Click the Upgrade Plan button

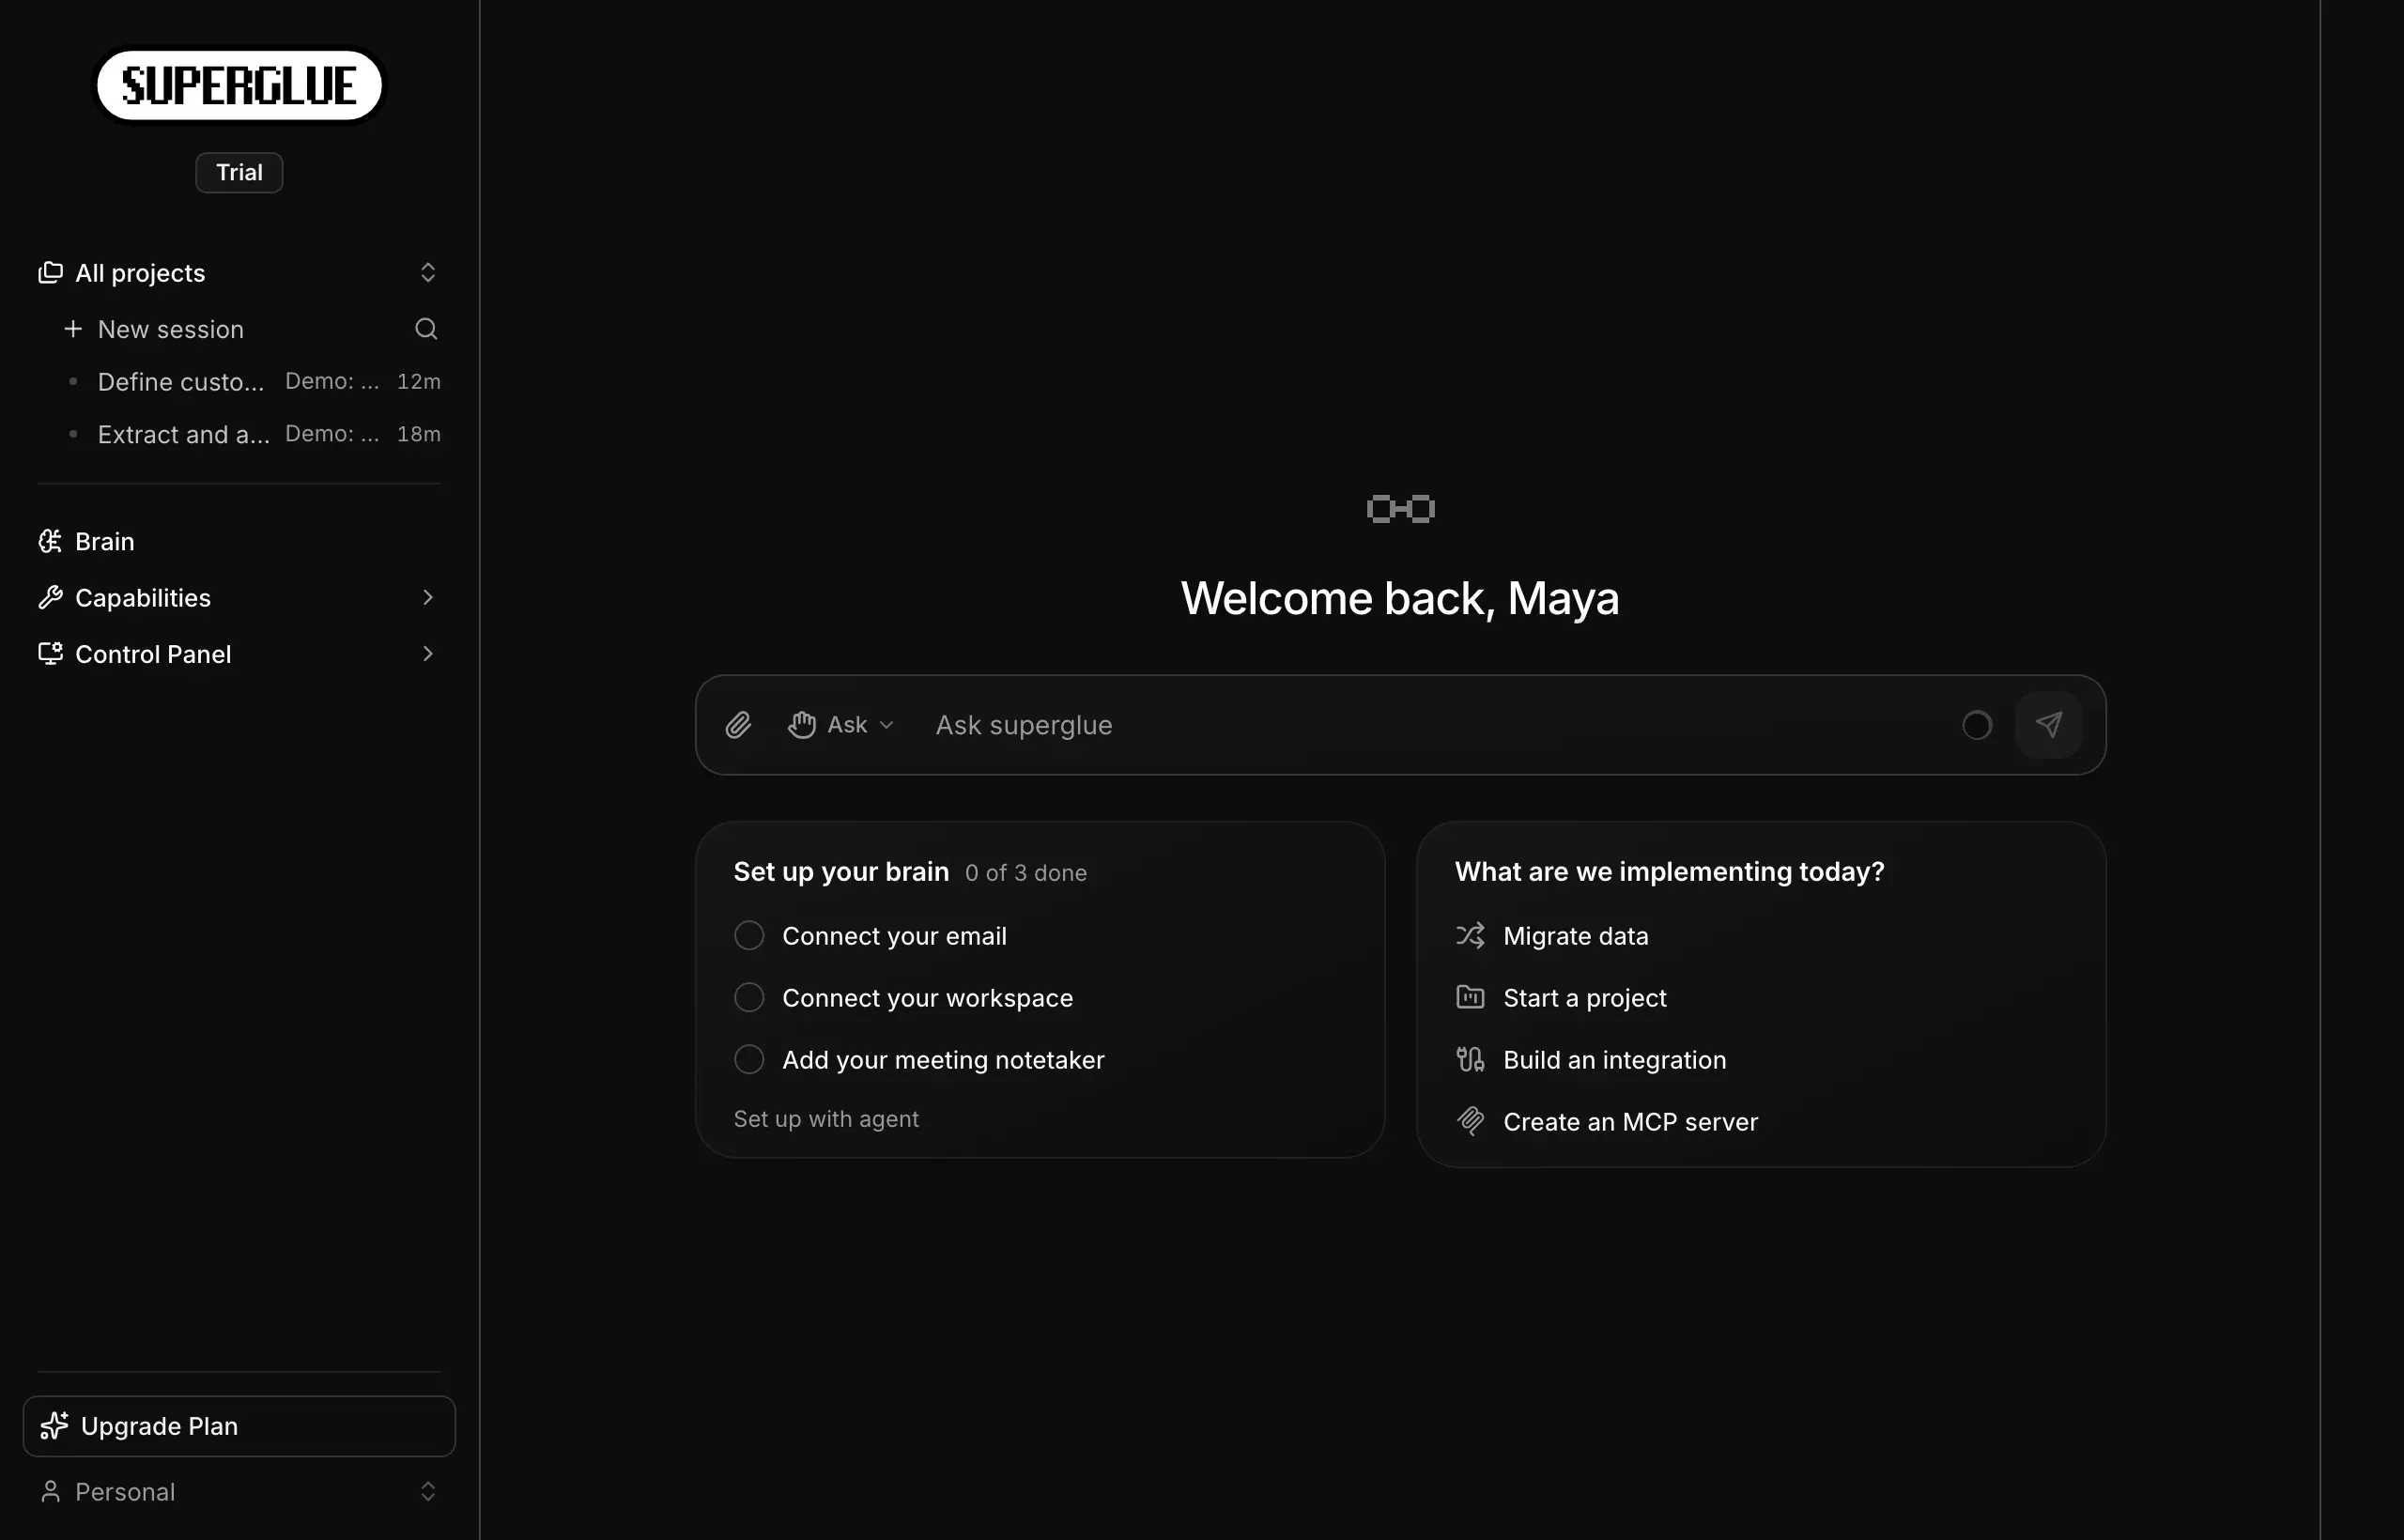pyautogui.click(x=239, y=1426)
